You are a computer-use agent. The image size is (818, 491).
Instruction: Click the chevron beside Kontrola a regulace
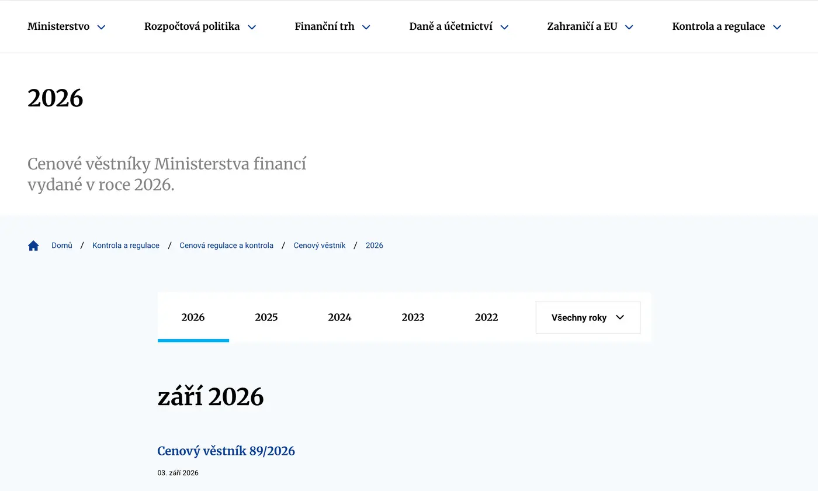777,27
